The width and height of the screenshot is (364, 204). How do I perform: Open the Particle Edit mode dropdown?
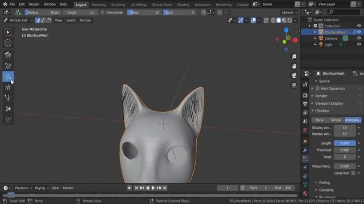18,20
